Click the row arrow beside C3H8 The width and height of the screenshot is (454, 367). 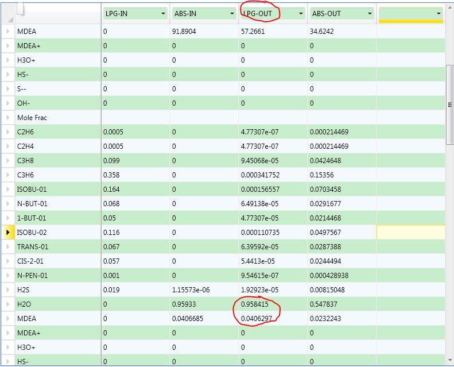[x=8, y=160]
